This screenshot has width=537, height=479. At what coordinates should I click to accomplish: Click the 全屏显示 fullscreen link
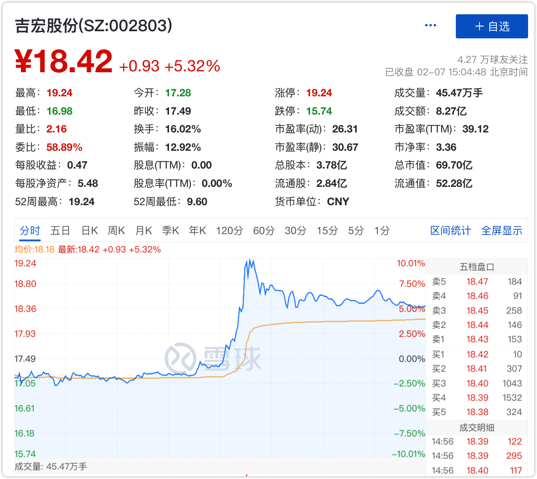tap(502, 231)
